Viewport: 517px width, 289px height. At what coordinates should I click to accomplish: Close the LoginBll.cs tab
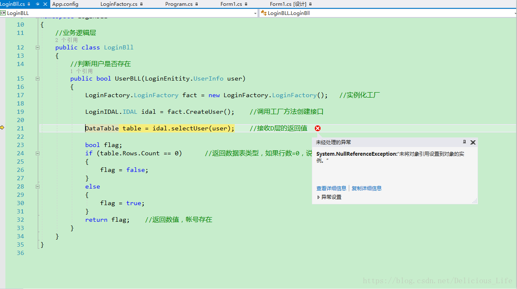click(45, 4)
